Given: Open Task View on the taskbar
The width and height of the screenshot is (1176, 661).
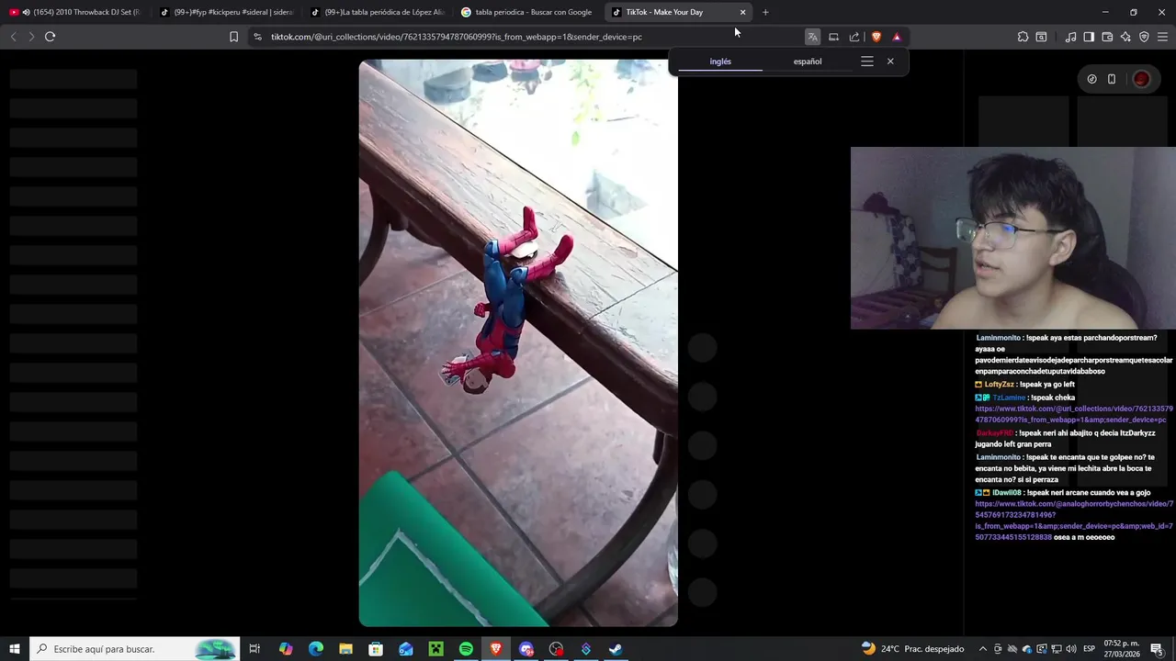Looking at the screenshot, I should click(x=254, y=649).
